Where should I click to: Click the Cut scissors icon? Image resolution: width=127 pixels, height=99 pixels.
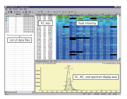tap(15, 12)
